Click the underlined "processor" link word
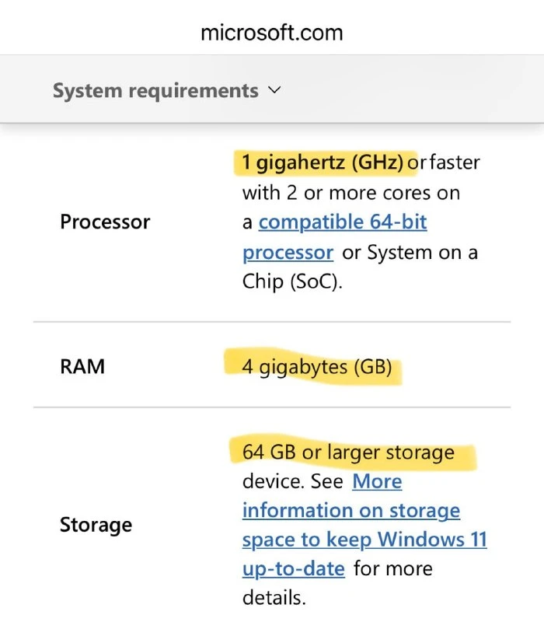The height and width of the screenshot is (622, 544). (x=288, y=252)
